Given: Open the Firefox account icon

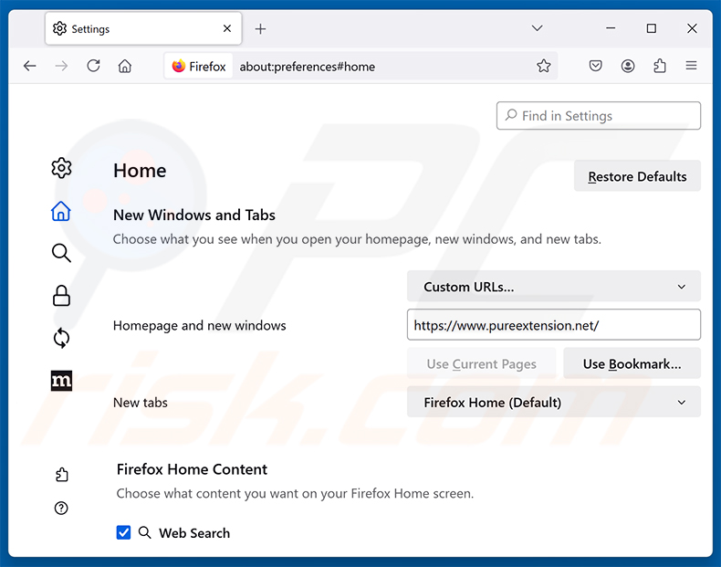Looking at the screenshot, I should click(x=628, y=67).
